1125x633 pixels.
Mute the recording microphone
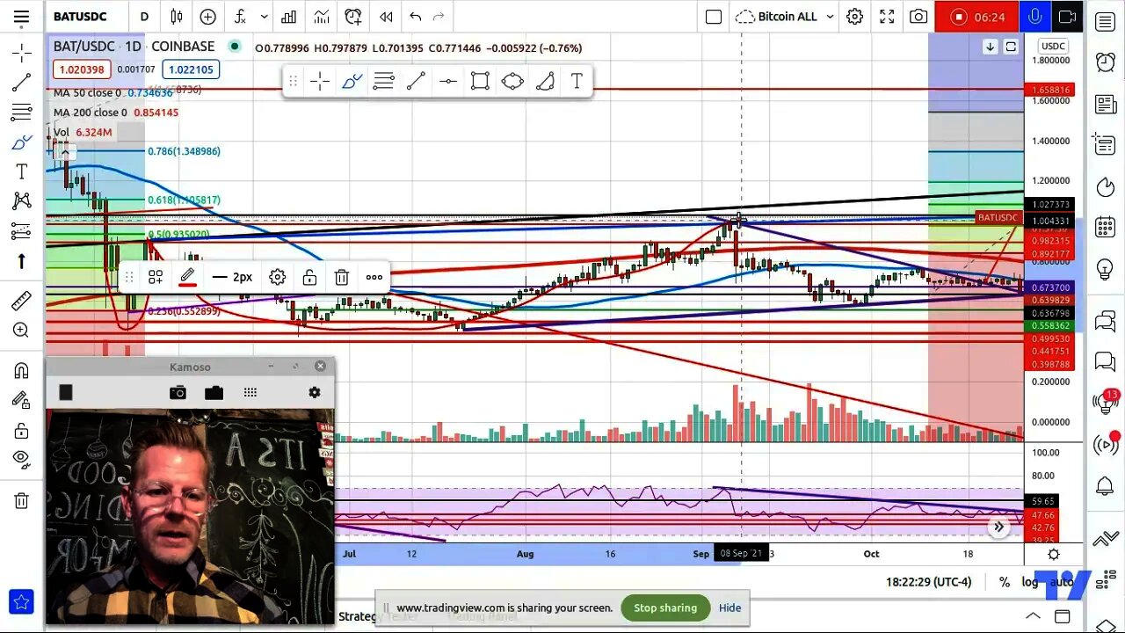click(x=1035, y=17)
